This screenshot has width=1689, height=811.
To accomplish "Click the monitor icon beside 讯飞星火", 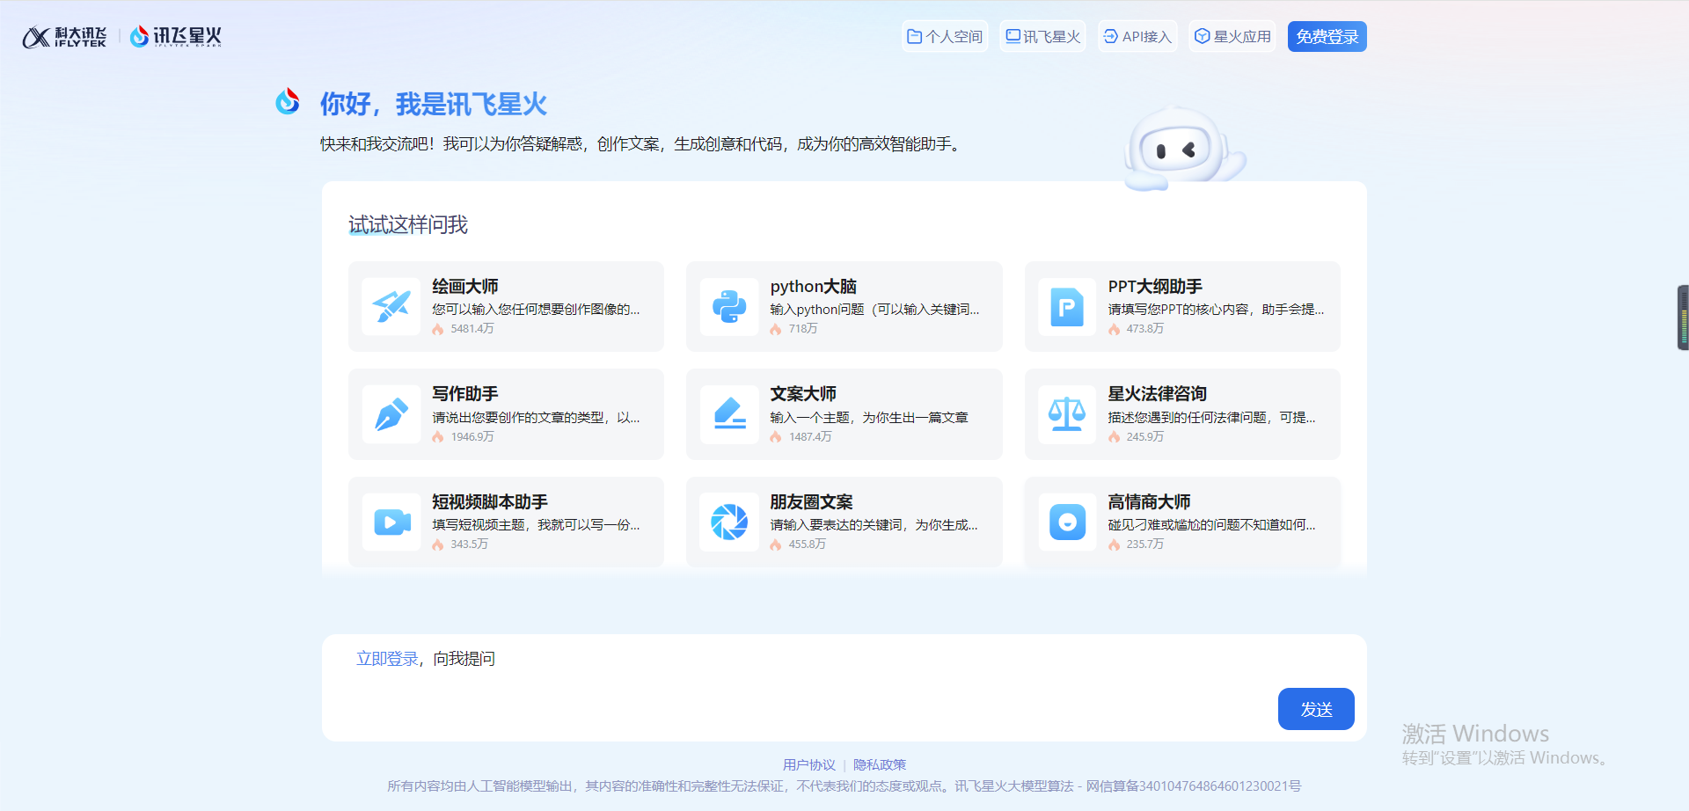I will point(1013,36).
